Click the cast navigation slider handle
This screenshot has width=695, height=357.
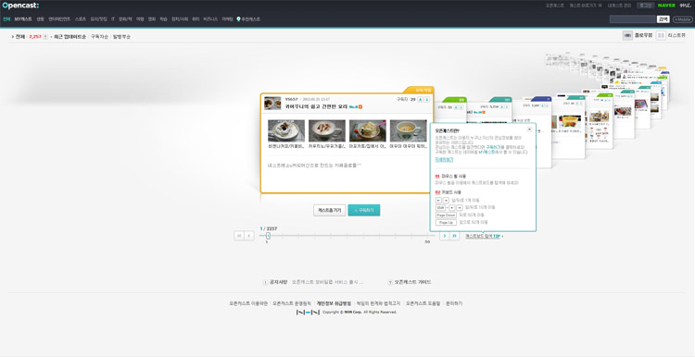[x=268, y=236]
